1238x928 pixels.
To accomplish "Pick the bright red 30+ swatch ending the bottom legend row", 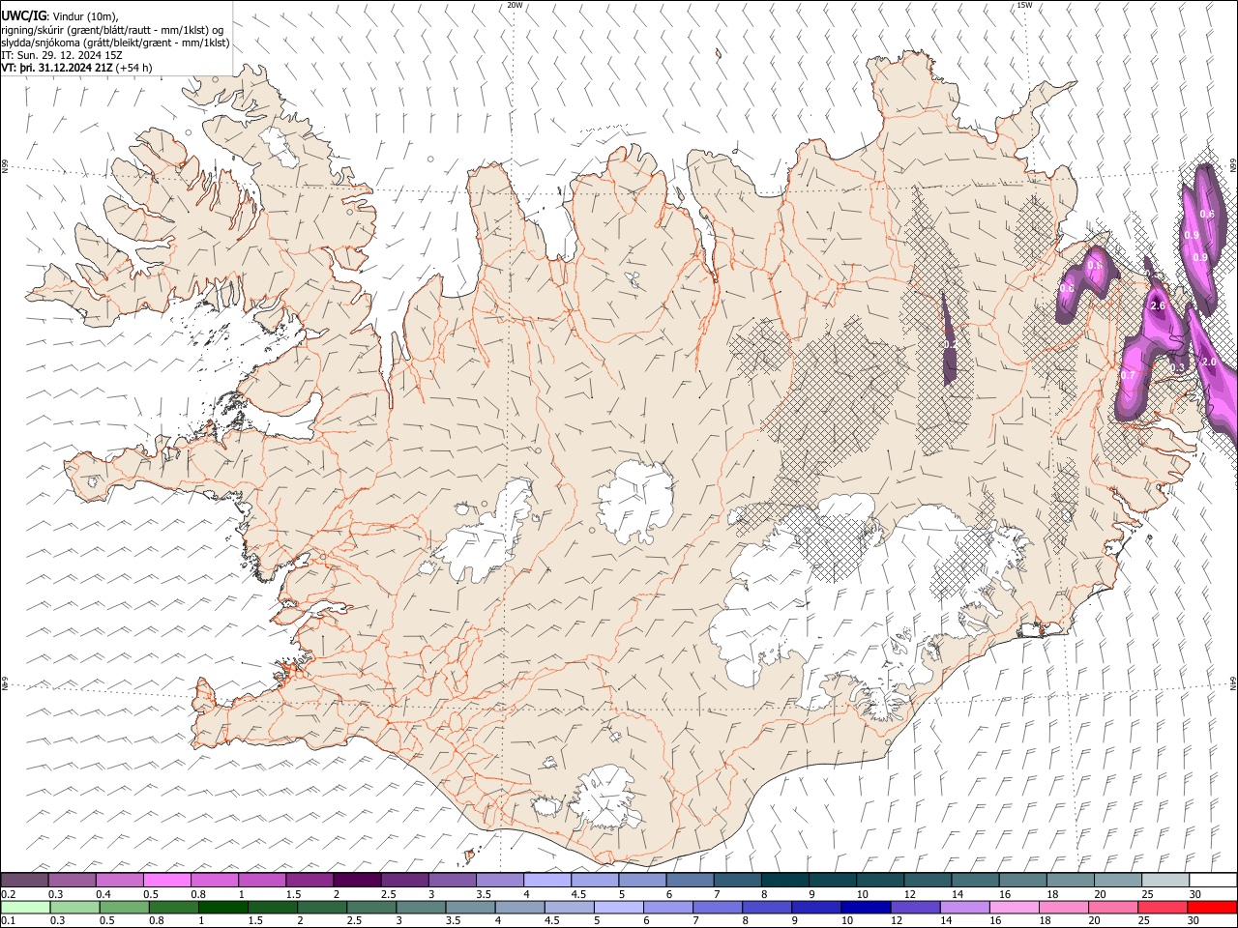I will (x=1211, y=907).
